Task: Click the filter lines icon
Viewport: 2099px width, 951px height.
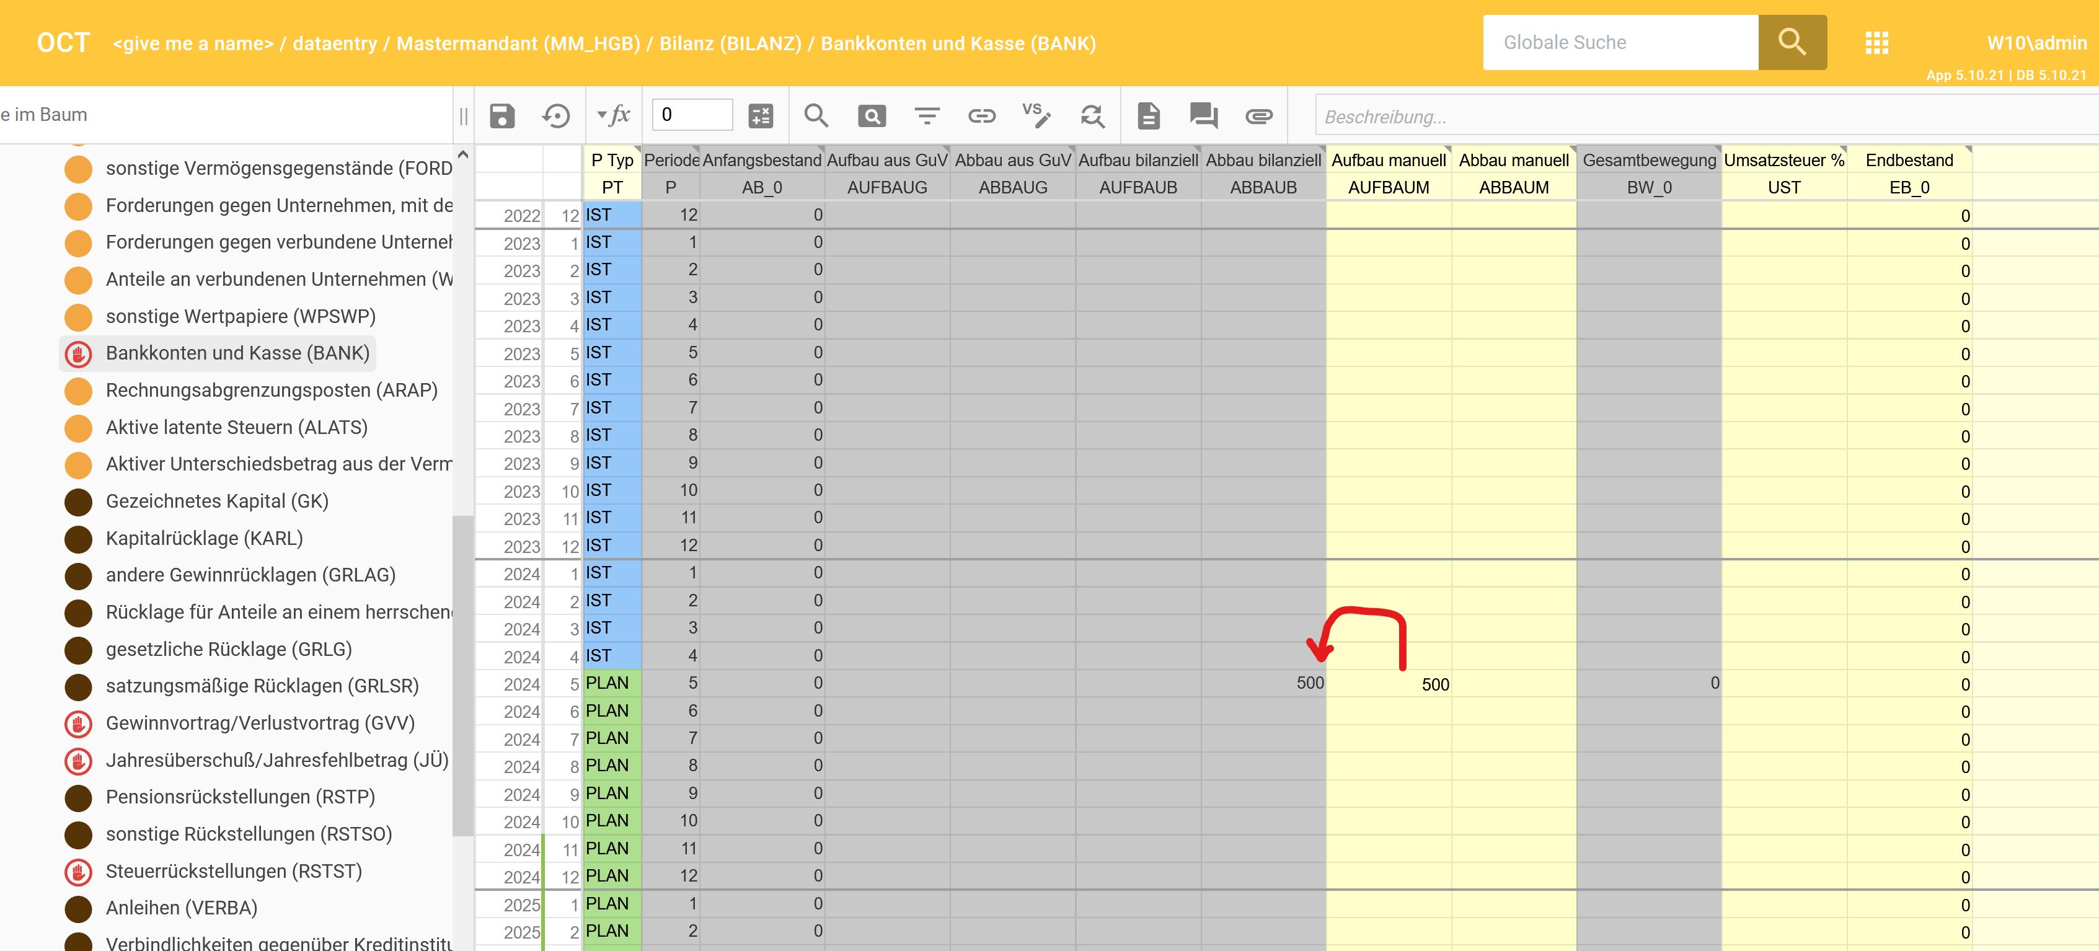Action: pos(927,116)
